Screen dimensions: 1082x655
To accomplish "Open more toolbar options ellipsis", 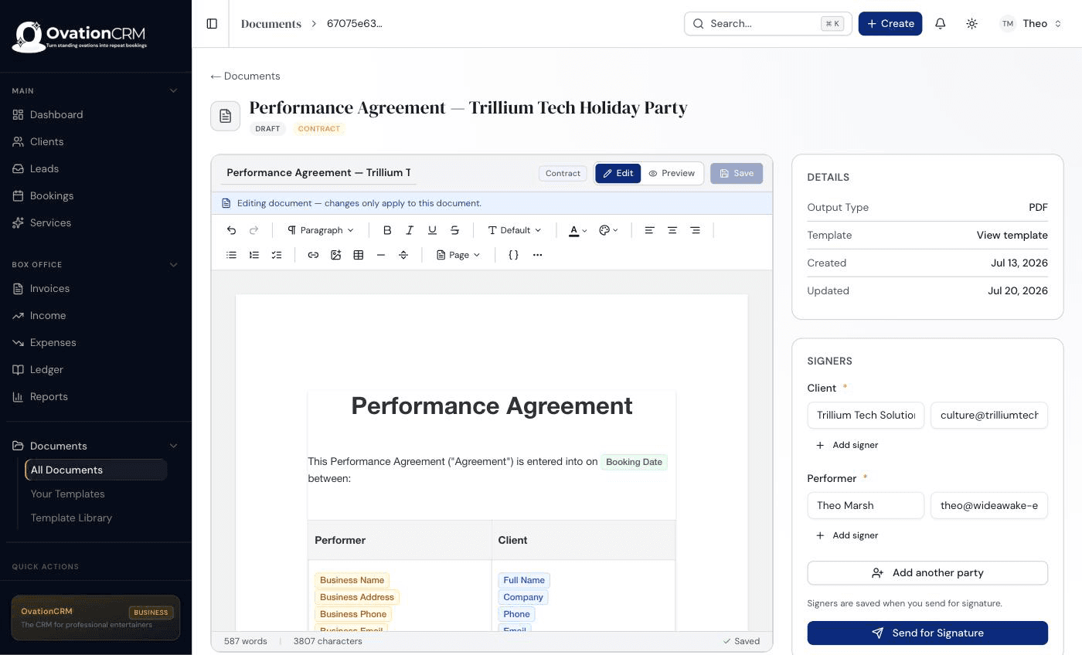I will 537,255.
